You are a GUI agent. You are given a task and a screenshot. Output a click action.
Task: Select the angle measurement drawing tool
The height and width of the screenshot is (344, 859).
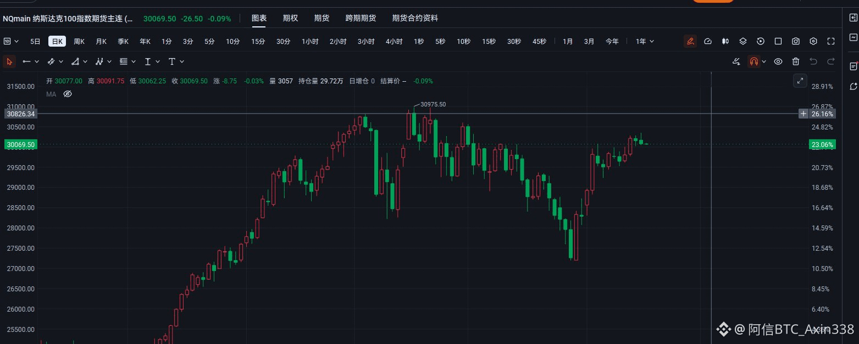tap(75, 61)
